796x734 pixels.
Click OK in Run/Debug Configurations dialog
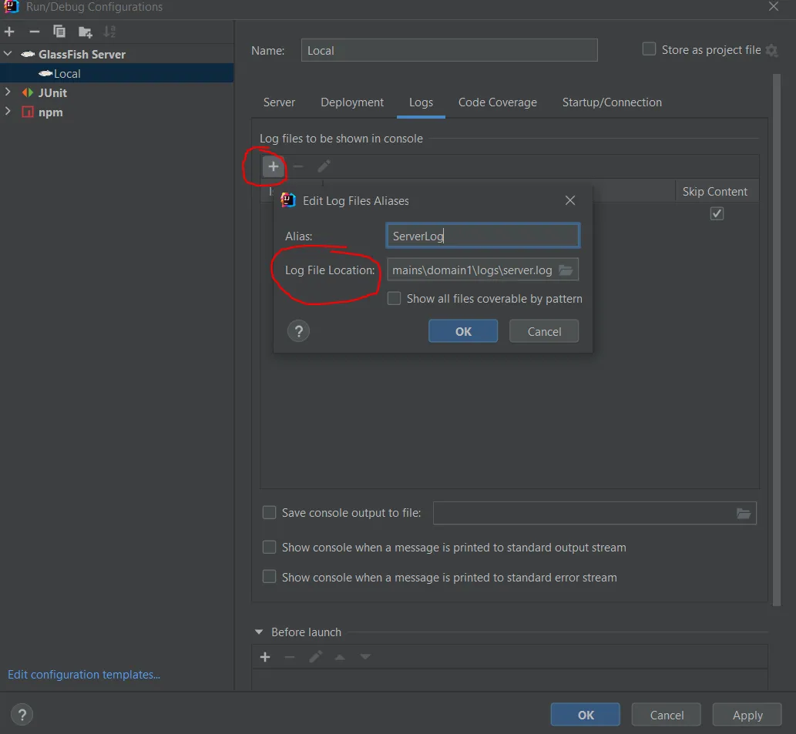pyautogui.click(x=585, y=715)
